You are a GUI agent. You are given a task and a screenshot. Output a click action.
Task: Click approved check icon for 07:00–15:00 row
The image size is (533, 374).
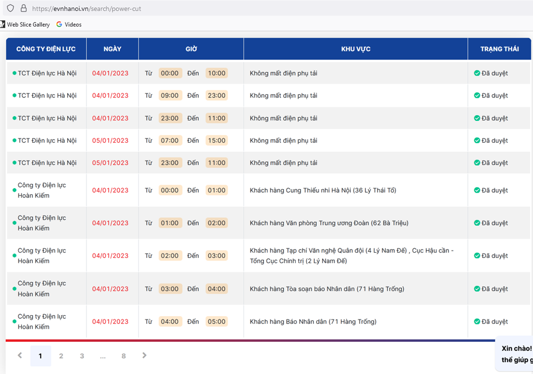pyautogui.click(x=477, y=141)
